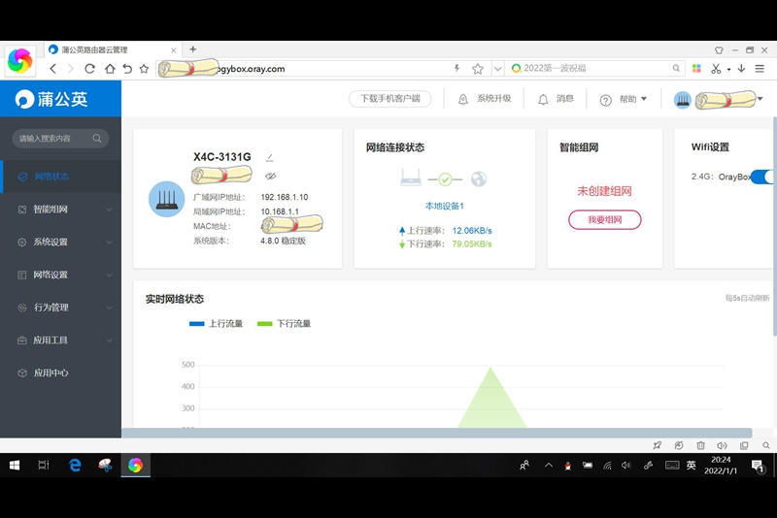Toggle the hidden-eye icon under device name
The width and height of the screenshot is (777, 518).
[x=270, y=176]
